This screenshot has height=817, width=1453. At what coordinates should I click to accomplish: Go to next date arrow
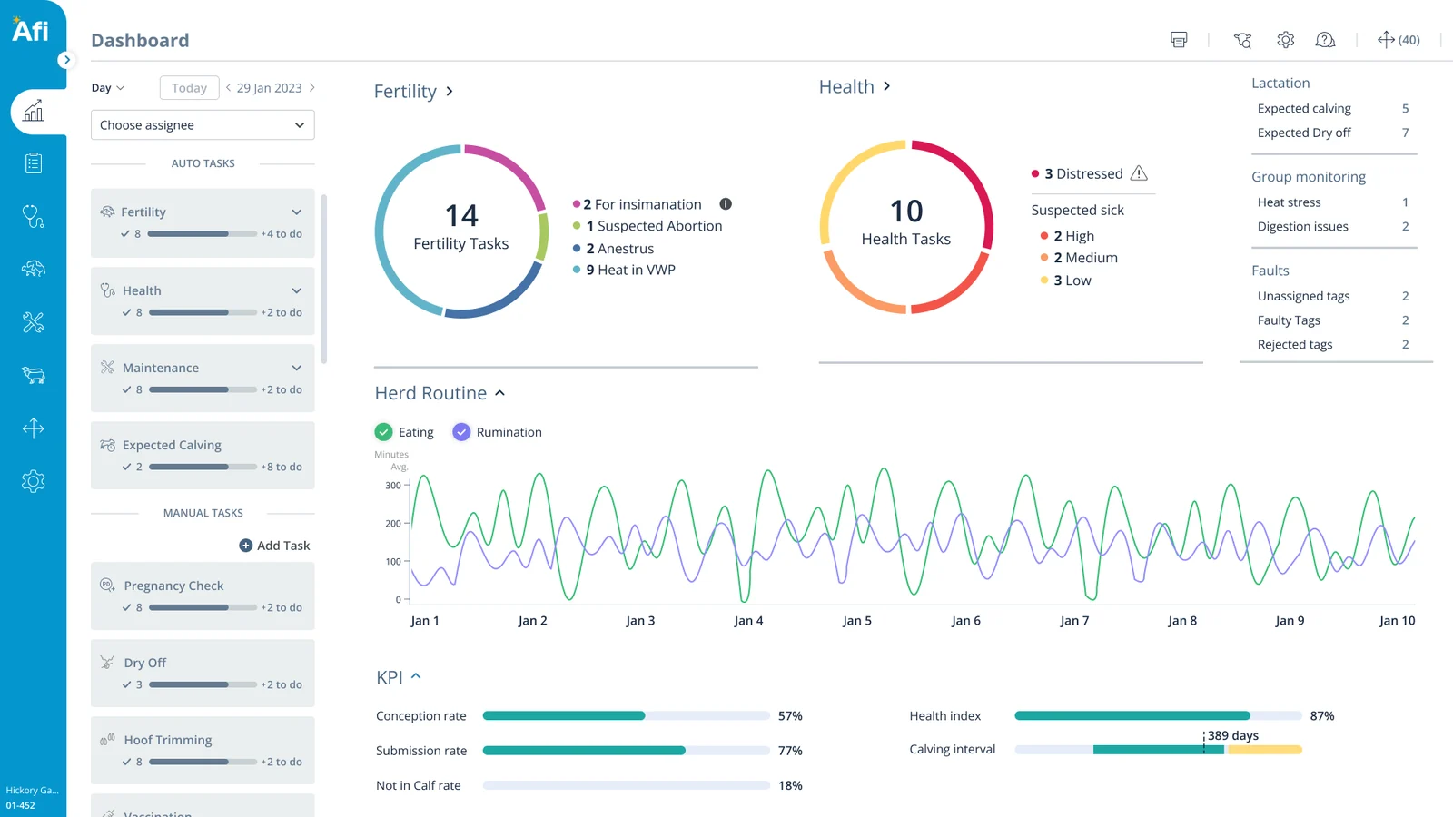312,88
